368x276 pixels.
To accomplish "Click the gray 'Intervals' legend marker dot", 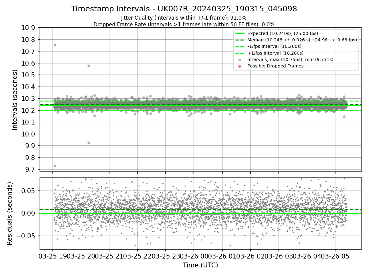I will [x=240, y=60].
